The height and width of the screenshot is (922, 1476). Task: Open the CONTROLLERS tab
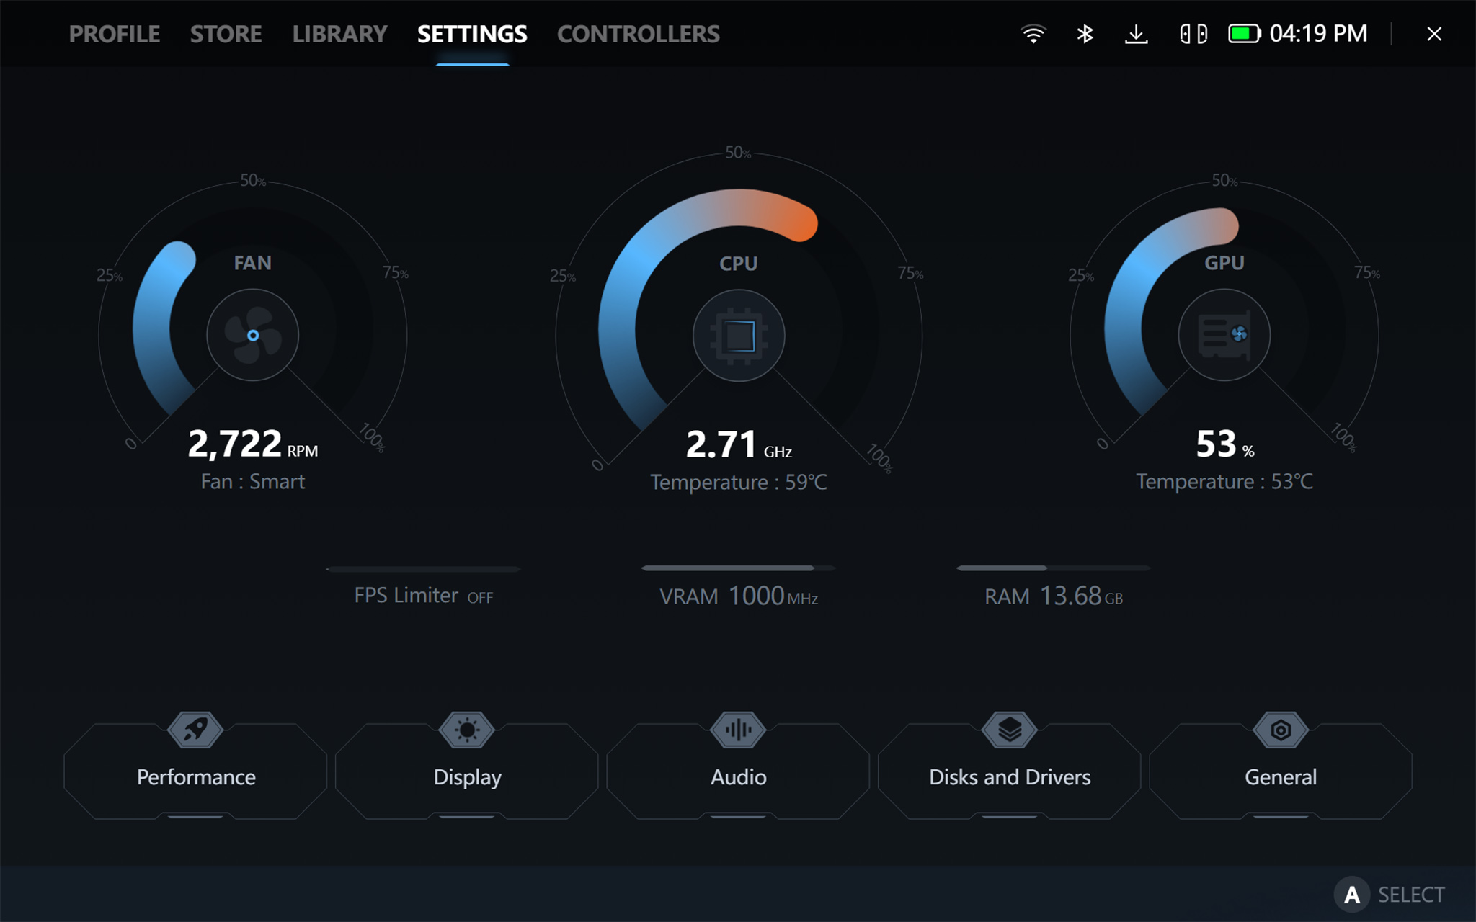(x=638, y=34)
